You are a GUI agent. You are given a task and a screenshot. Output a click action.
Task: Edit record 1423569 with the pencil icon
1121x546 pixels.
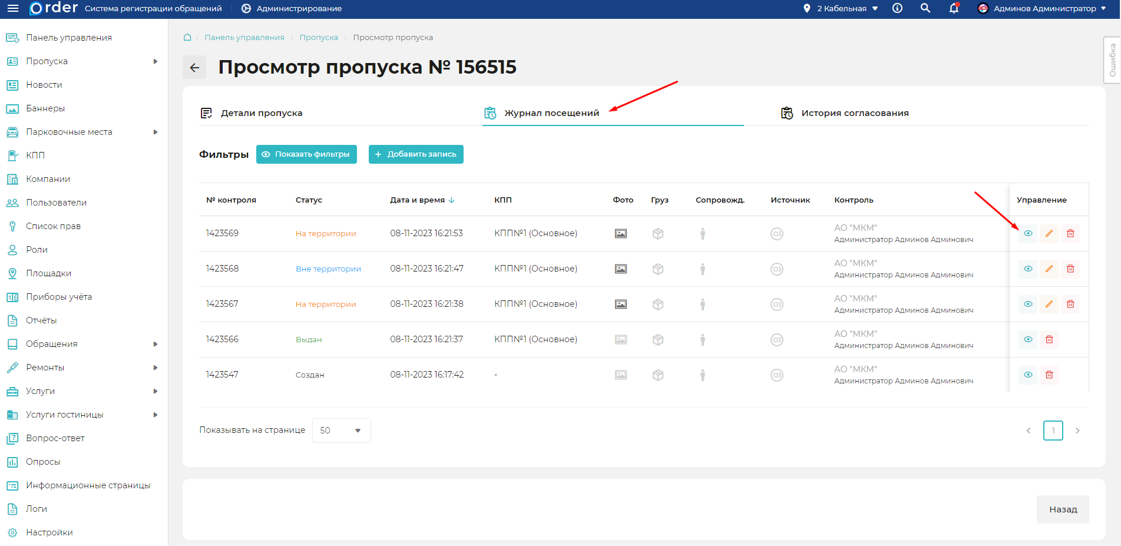pyautogui.click(x=1049, y=234)
